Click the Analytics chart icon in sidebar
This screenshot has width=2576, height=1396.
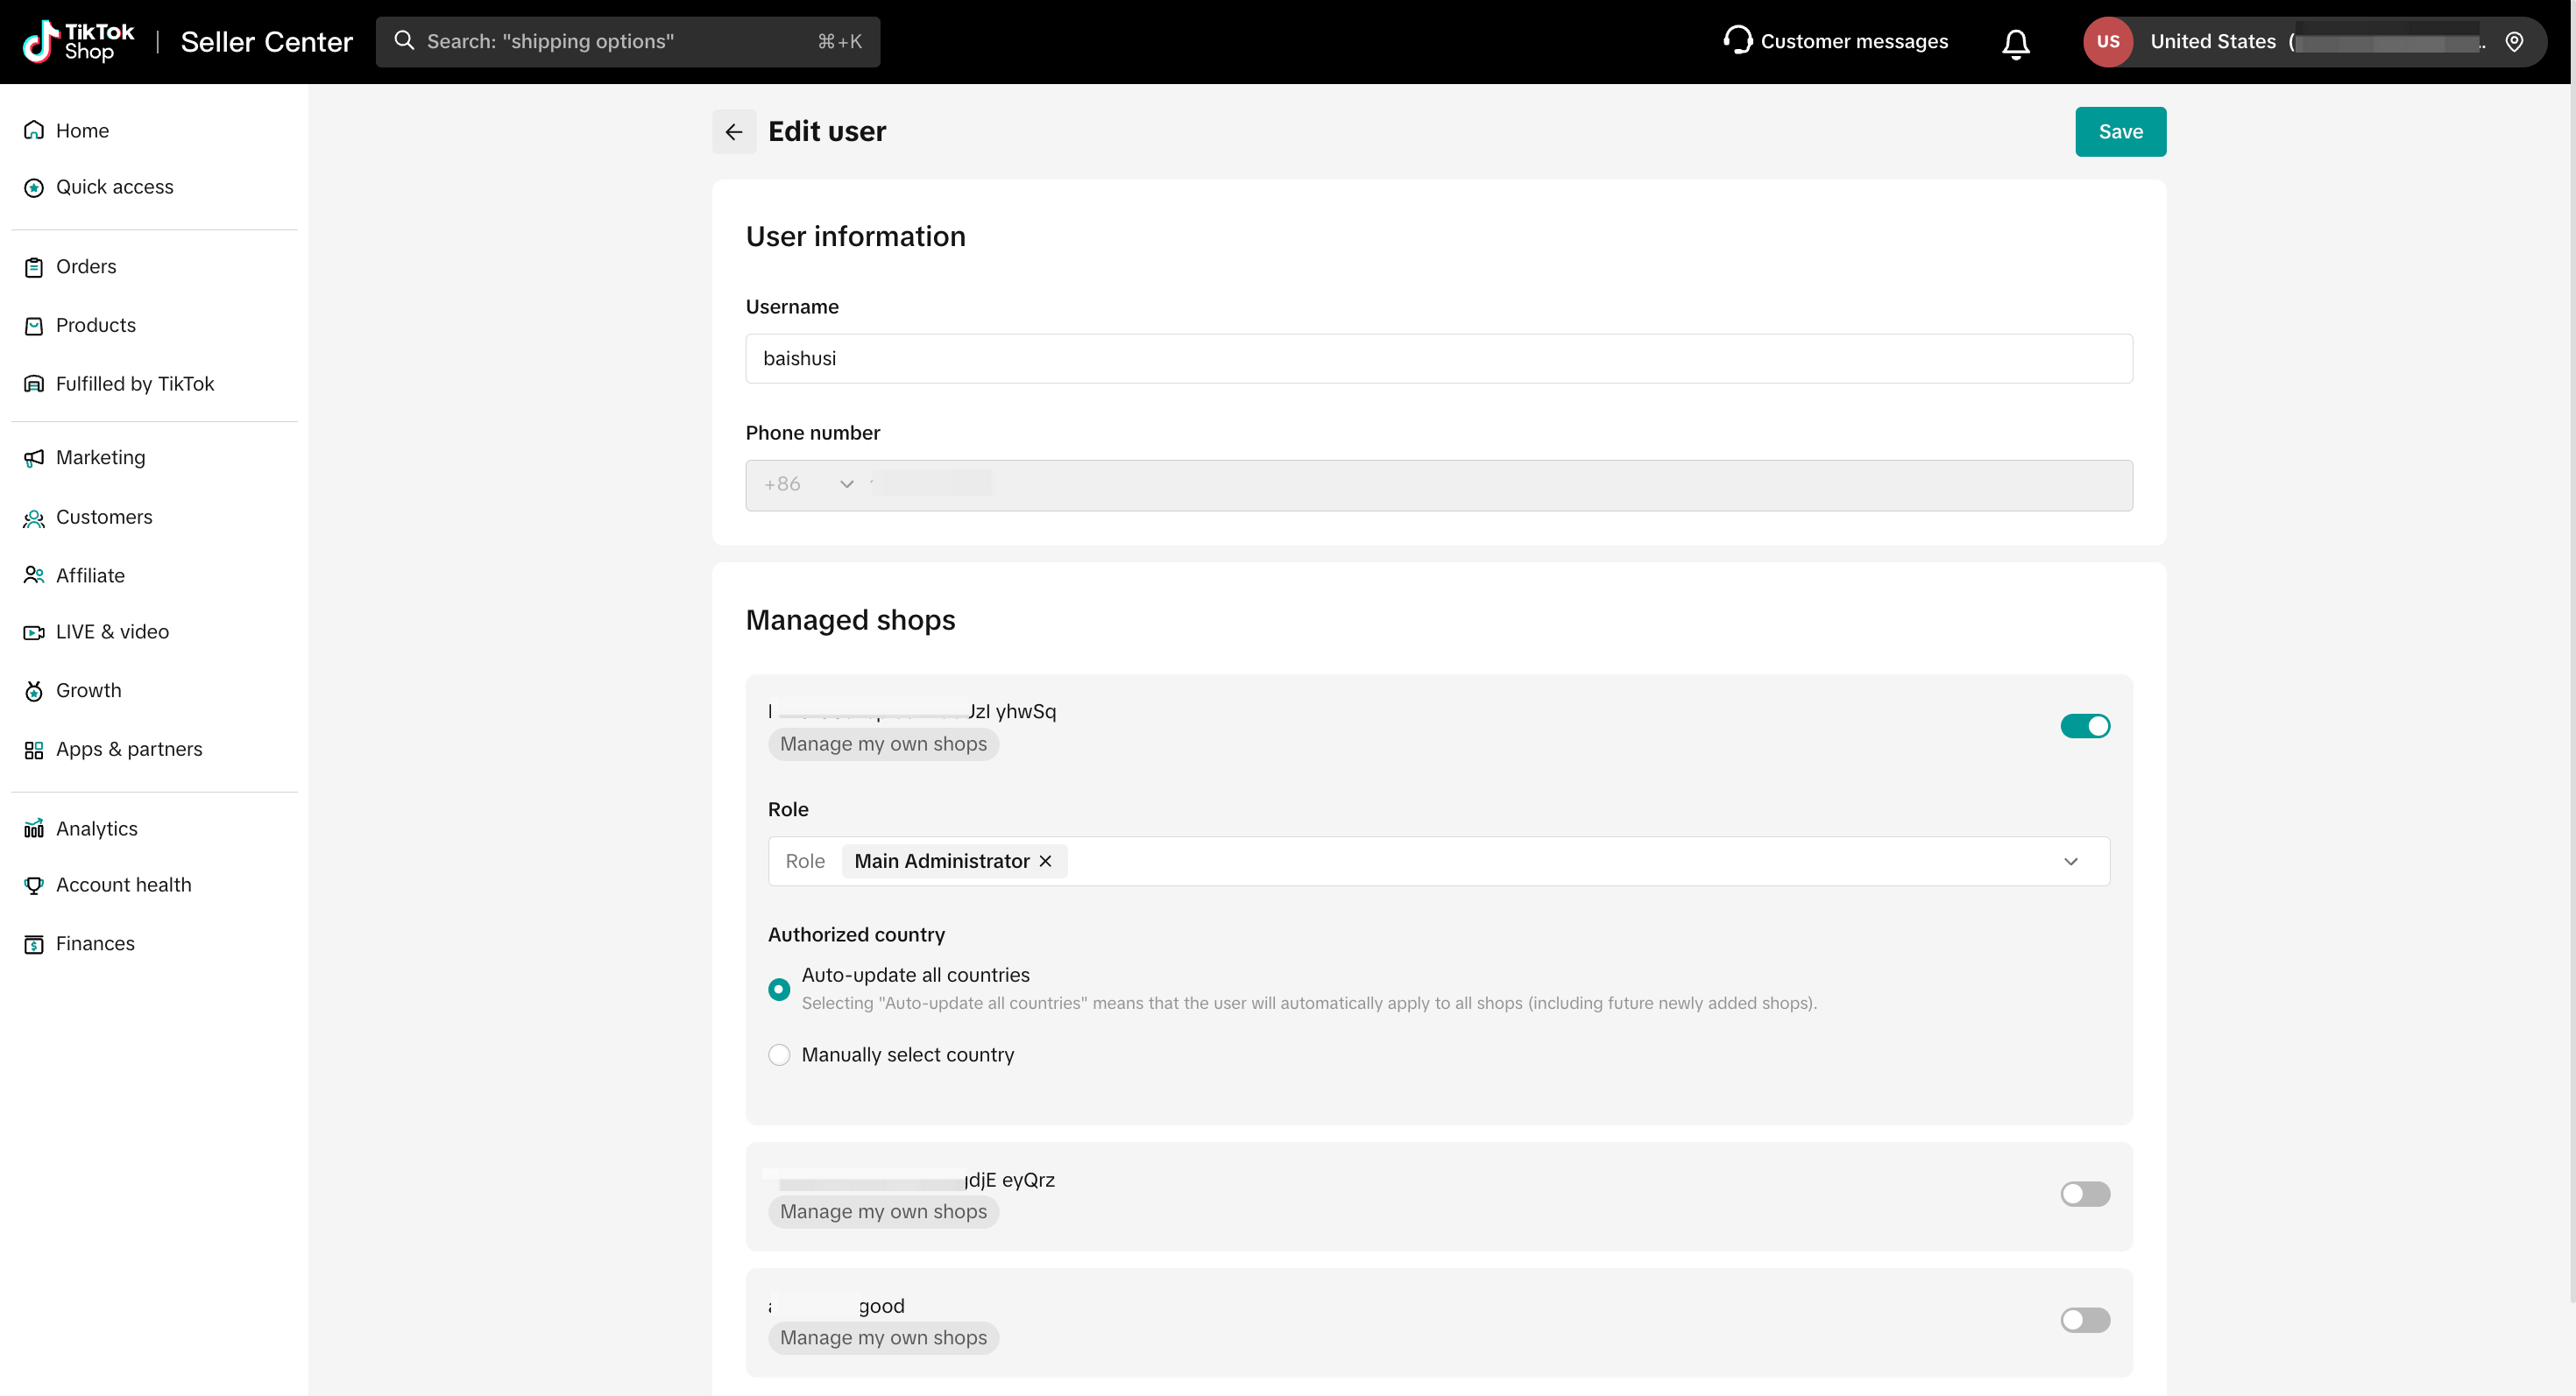34,828
